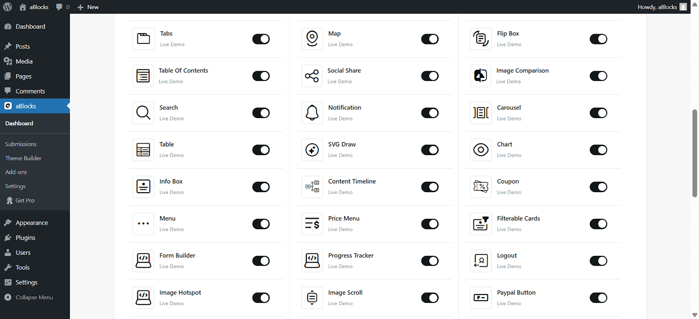Turn off the SVG Draw toggle
Viewport: 699px width, 319px height.
point(430,150)
